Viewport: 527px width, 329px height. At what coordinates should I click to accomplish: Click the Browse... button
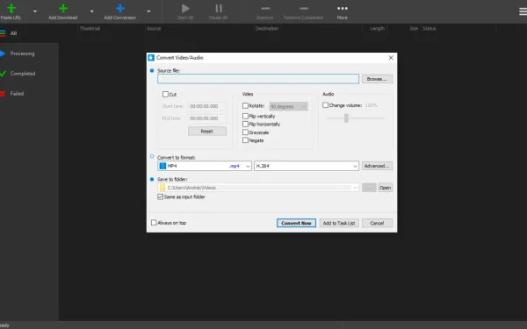(377, 79)
